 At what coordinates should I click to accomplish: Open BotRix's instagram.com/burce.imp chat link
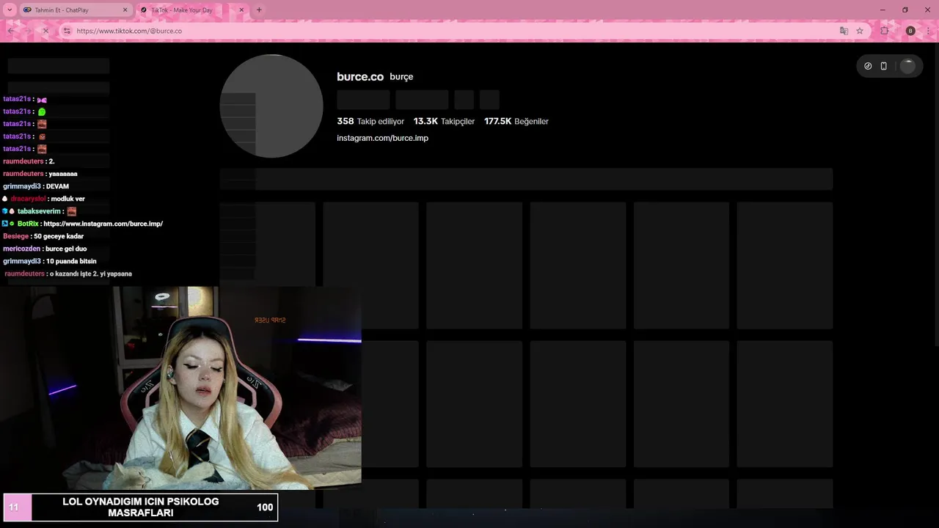click(103, 224)
